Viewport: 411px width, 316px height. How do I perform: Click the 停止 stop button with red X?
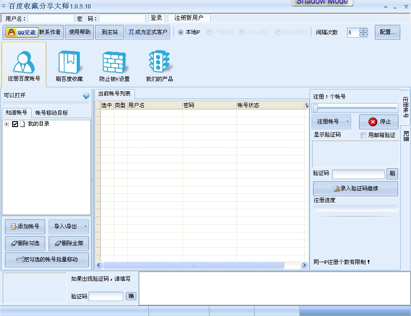[x=379, y=122]
